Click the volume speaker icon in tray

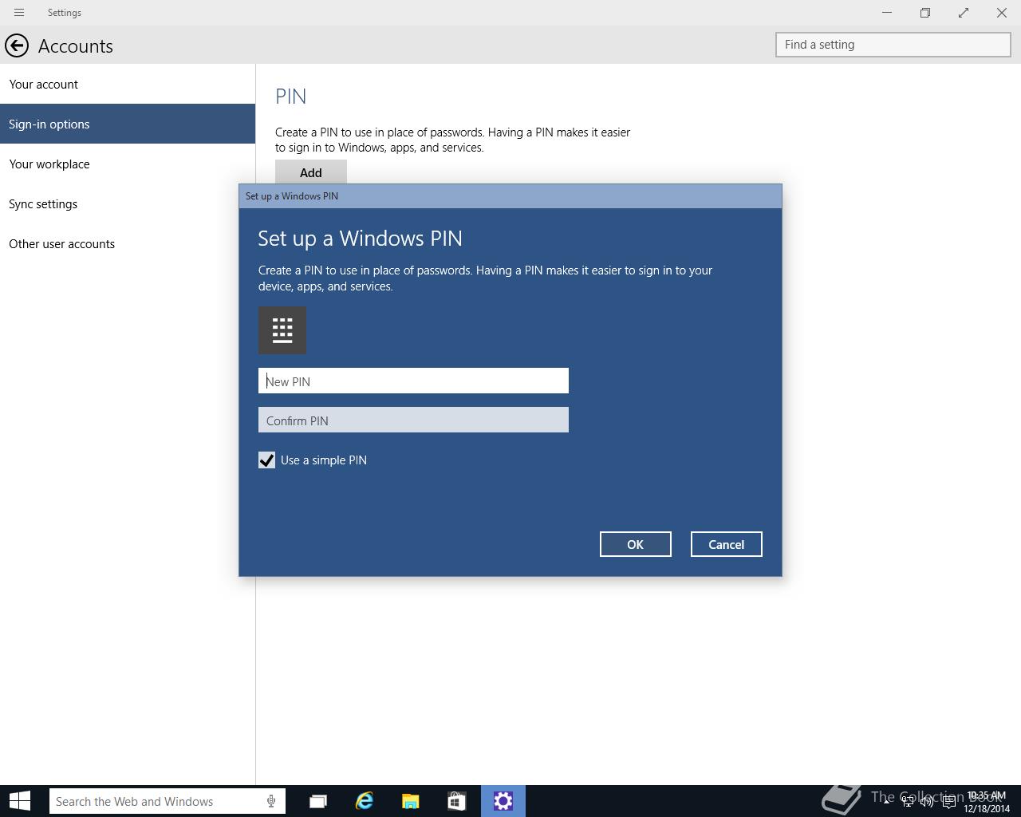pos(927,801)
